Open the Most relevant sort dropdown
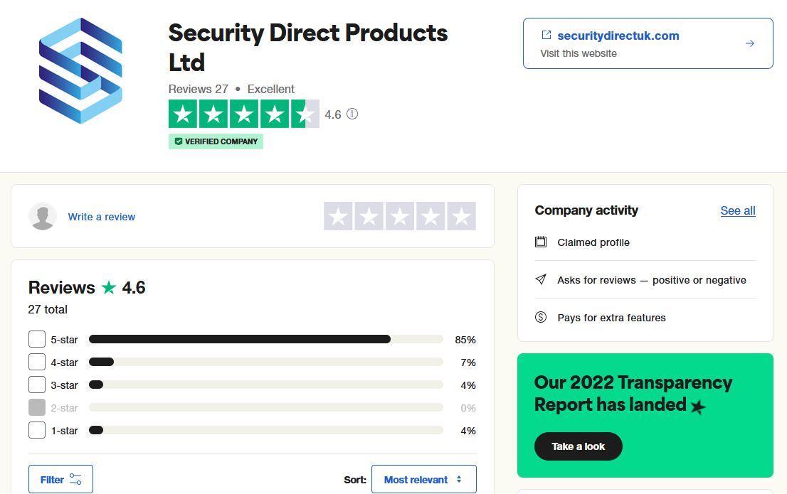 [x=423, y=479]
